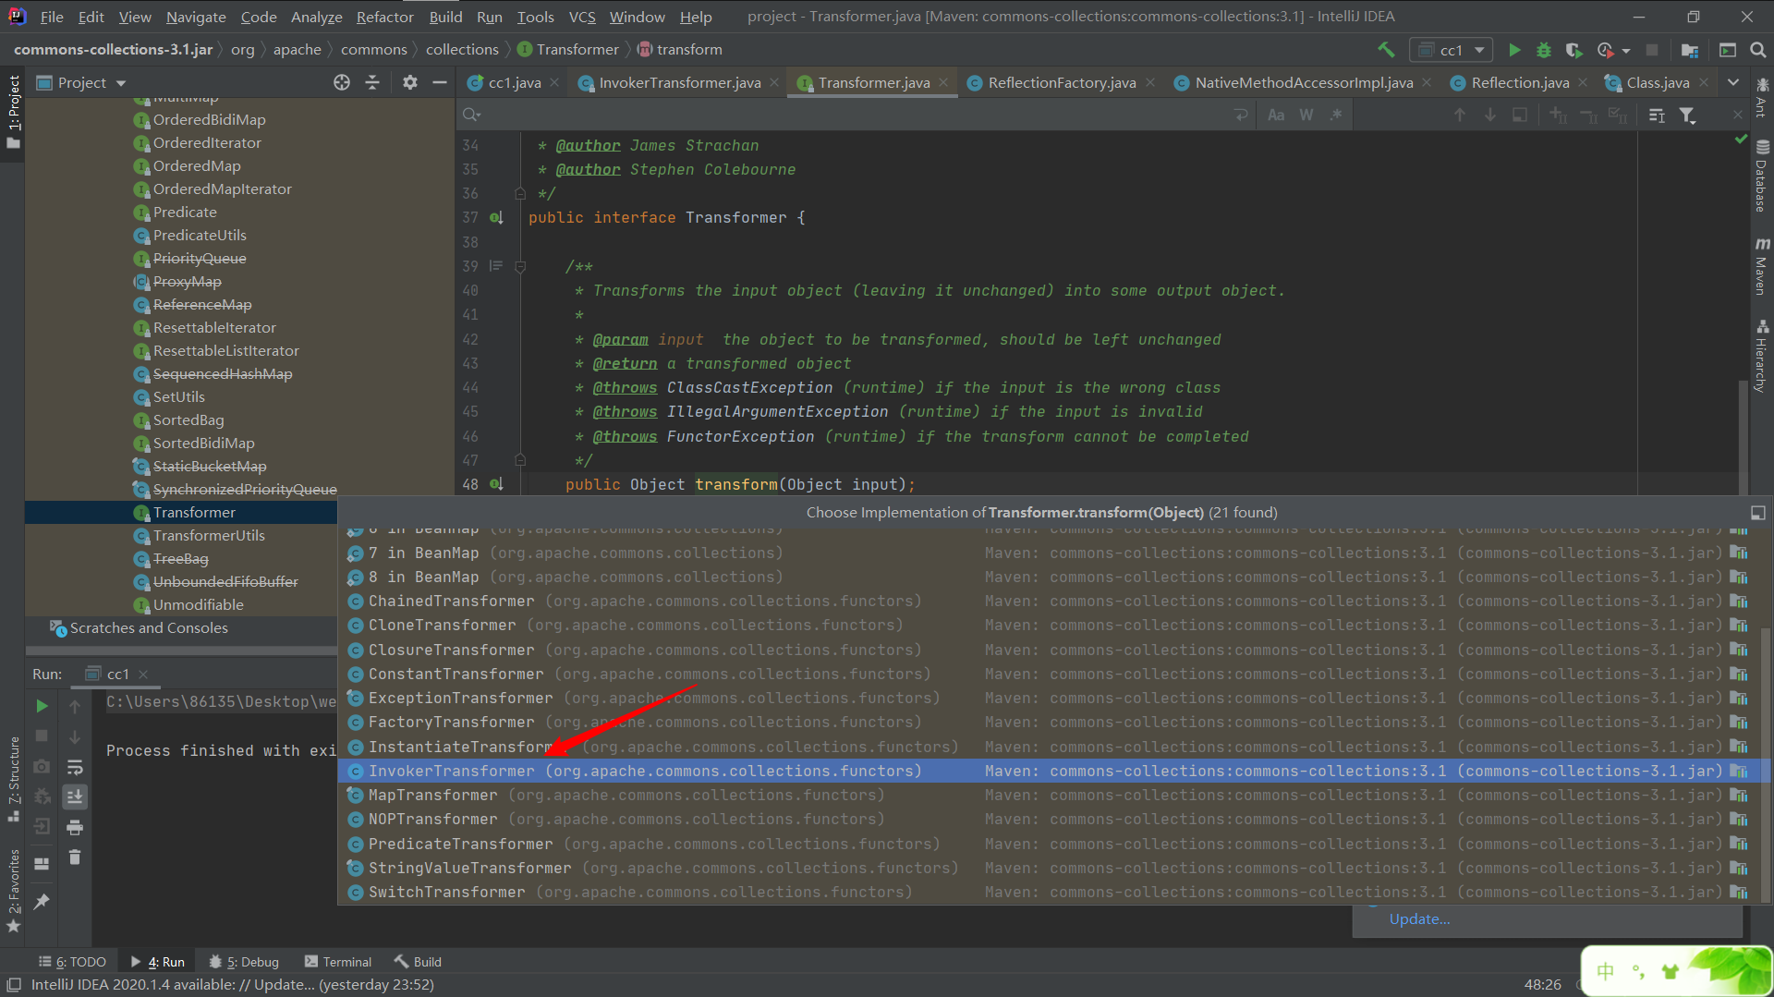Open Project panel settings gear
The height and width of the screenshot is (997, 1774).
coord(410,82)
